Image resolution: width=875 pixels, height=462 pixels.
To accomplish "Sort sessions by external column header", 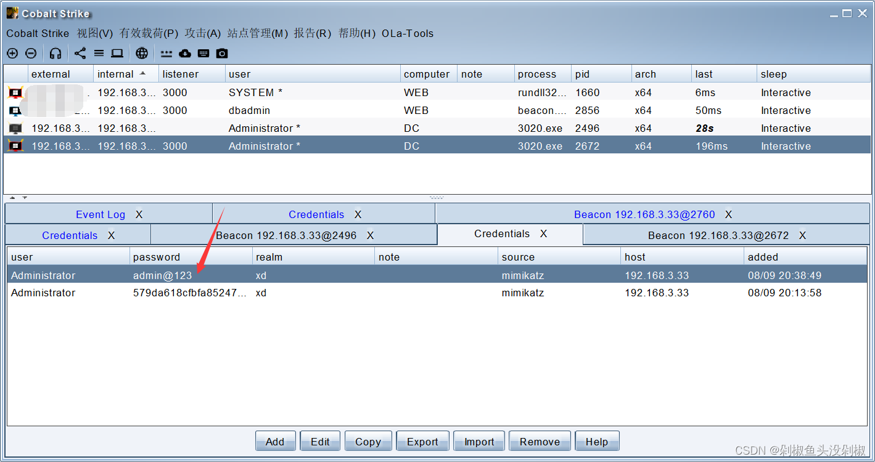I will click(x=60, y=74).
